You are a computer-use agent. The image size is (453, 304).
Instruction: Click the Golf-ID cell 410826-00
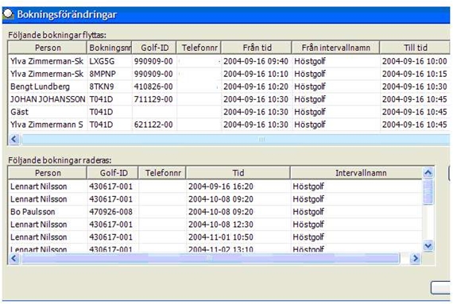(x=153, y=87)
